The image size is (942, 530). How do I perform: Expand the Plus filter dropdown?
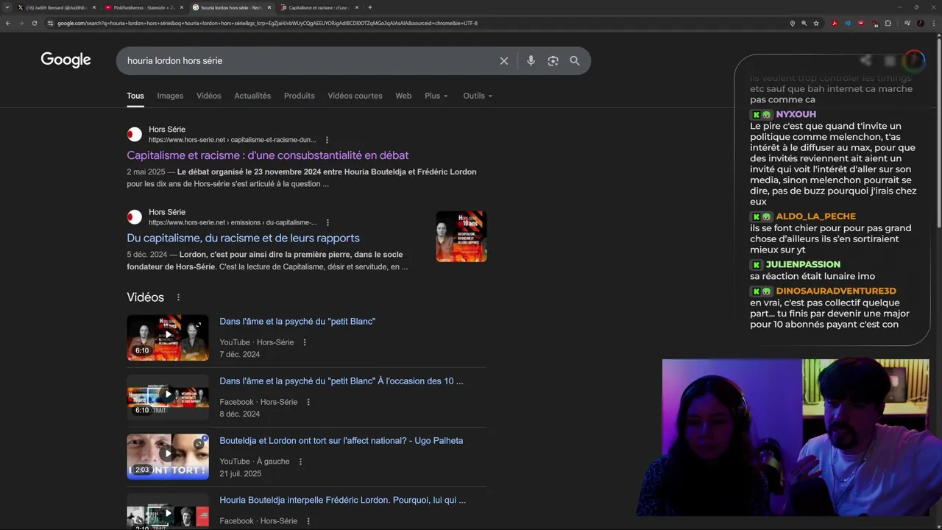[x=436, y=96]
